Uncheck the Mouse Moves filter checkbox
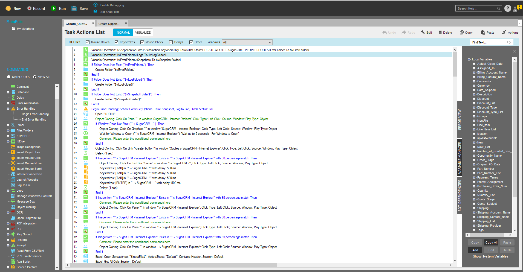 click(88, 42)
